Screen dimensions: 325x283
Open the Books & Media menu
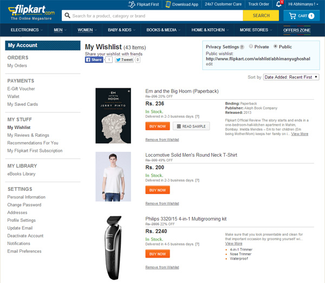164,30
